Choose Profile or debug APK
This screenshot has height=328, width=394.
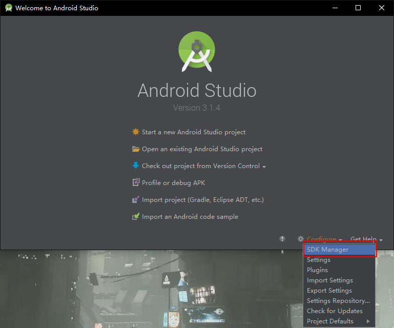click(173, 183)
